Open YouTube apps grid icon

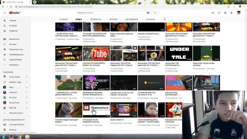pyautogui.click(x=219, y=13)
